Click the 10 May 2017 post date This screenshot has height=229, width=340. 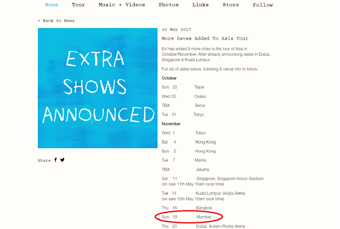click(176, 30)
